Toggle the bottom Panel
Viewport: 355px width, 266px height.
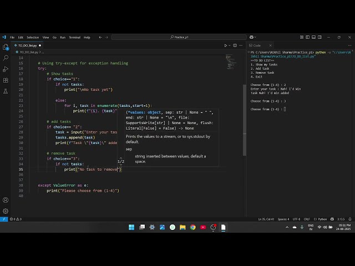313,37
